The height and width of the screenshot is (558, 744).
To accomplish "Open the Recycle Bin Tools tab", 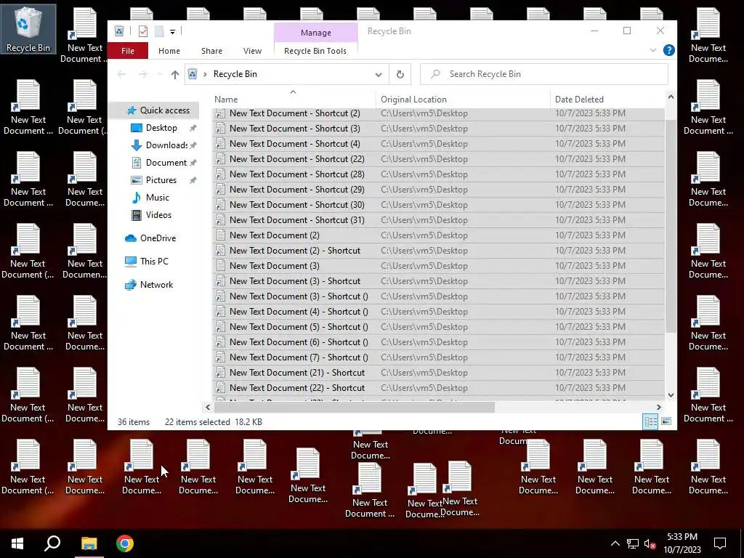I will (x=315, y=51).
